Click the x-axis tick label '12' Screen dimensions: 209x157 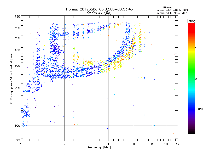(178, 144)
